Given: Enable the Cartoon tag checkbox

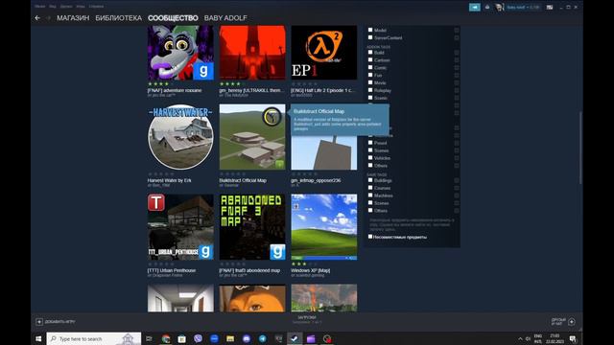Looking at the screenshot, I should click(x=370, y=59).
